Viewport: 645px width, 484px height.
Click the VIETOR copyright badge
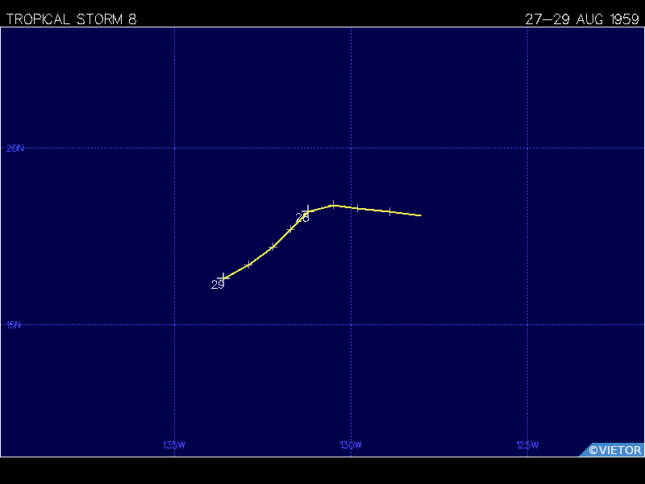[612, 450]
